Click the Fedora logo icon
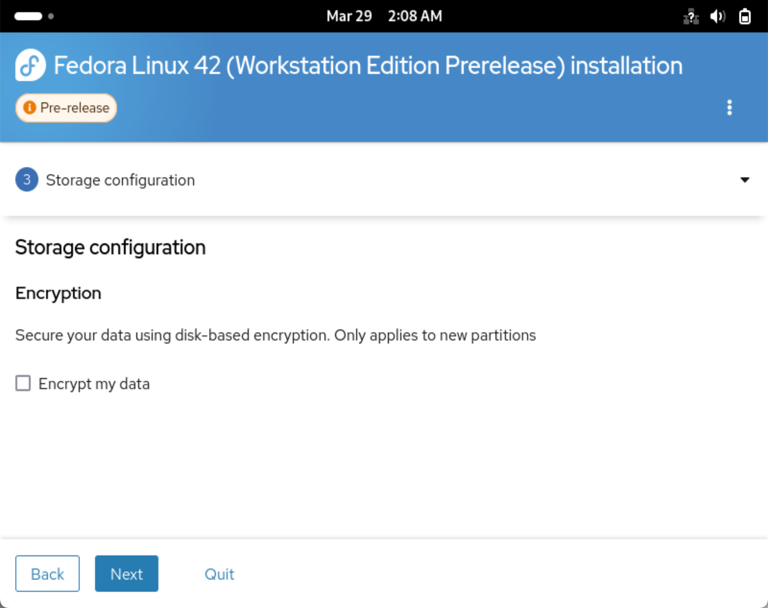The image size is (768, 608). (30, 65)
